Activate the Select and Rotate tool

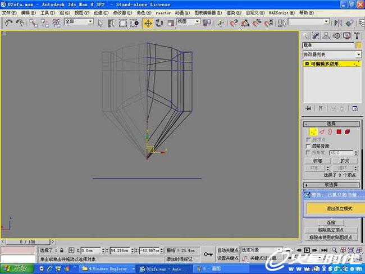point(159,23)
